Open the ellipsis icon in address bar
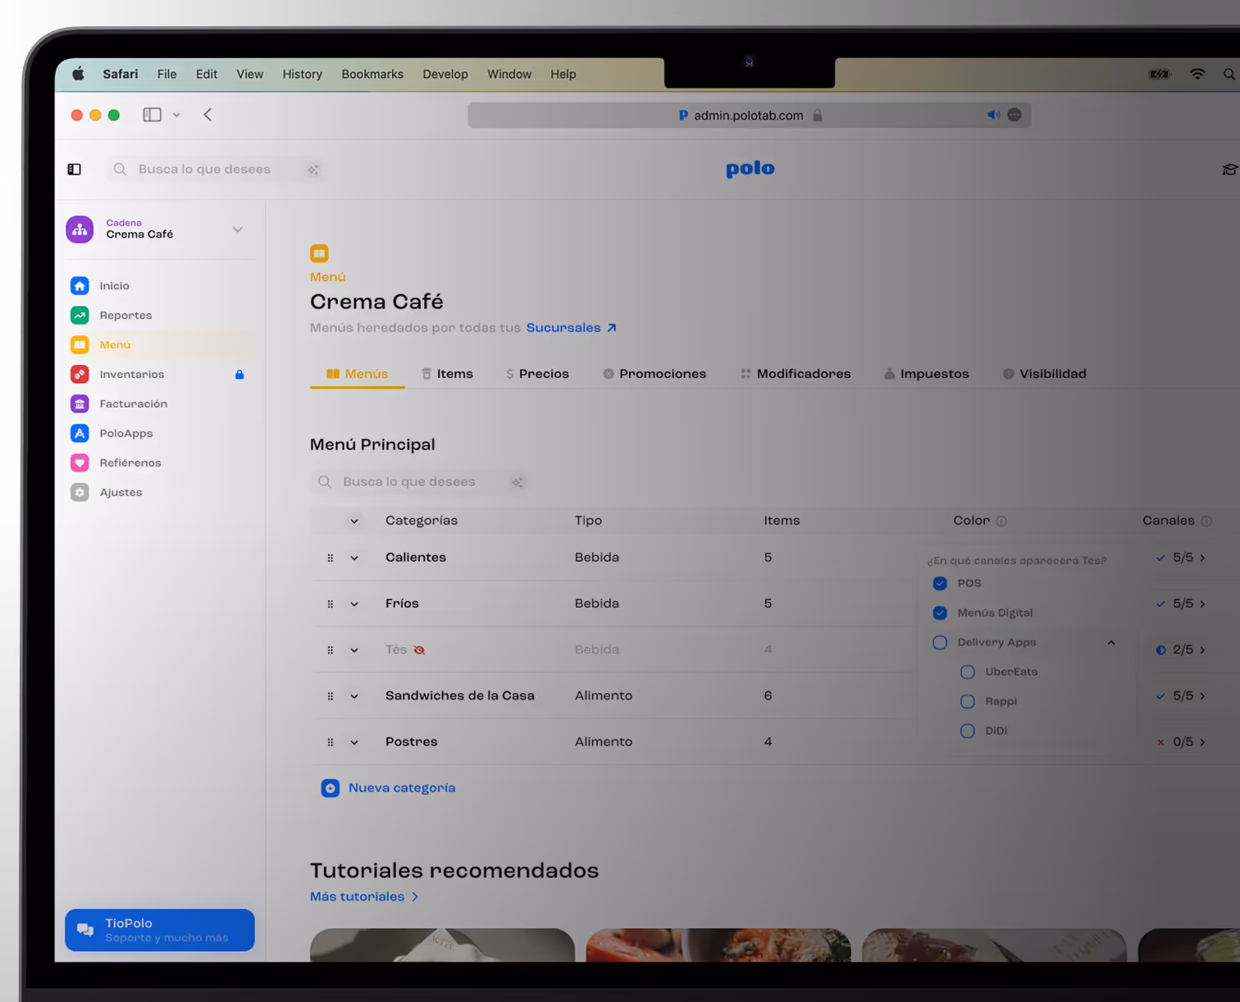 tap(1014, 115)
